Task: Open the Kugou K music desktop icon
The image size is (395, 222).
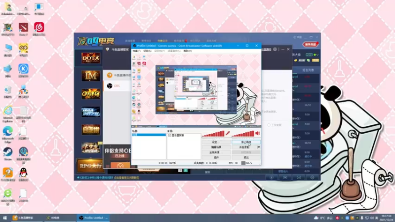Action: click(x=23, y=71)
